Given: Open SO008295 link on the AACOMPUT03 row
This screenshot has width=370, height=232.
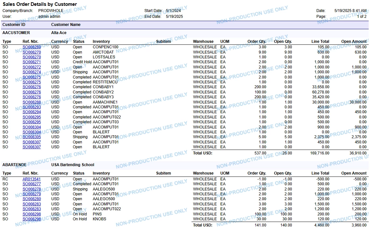Looking at the screenshot, I should 32,122.
